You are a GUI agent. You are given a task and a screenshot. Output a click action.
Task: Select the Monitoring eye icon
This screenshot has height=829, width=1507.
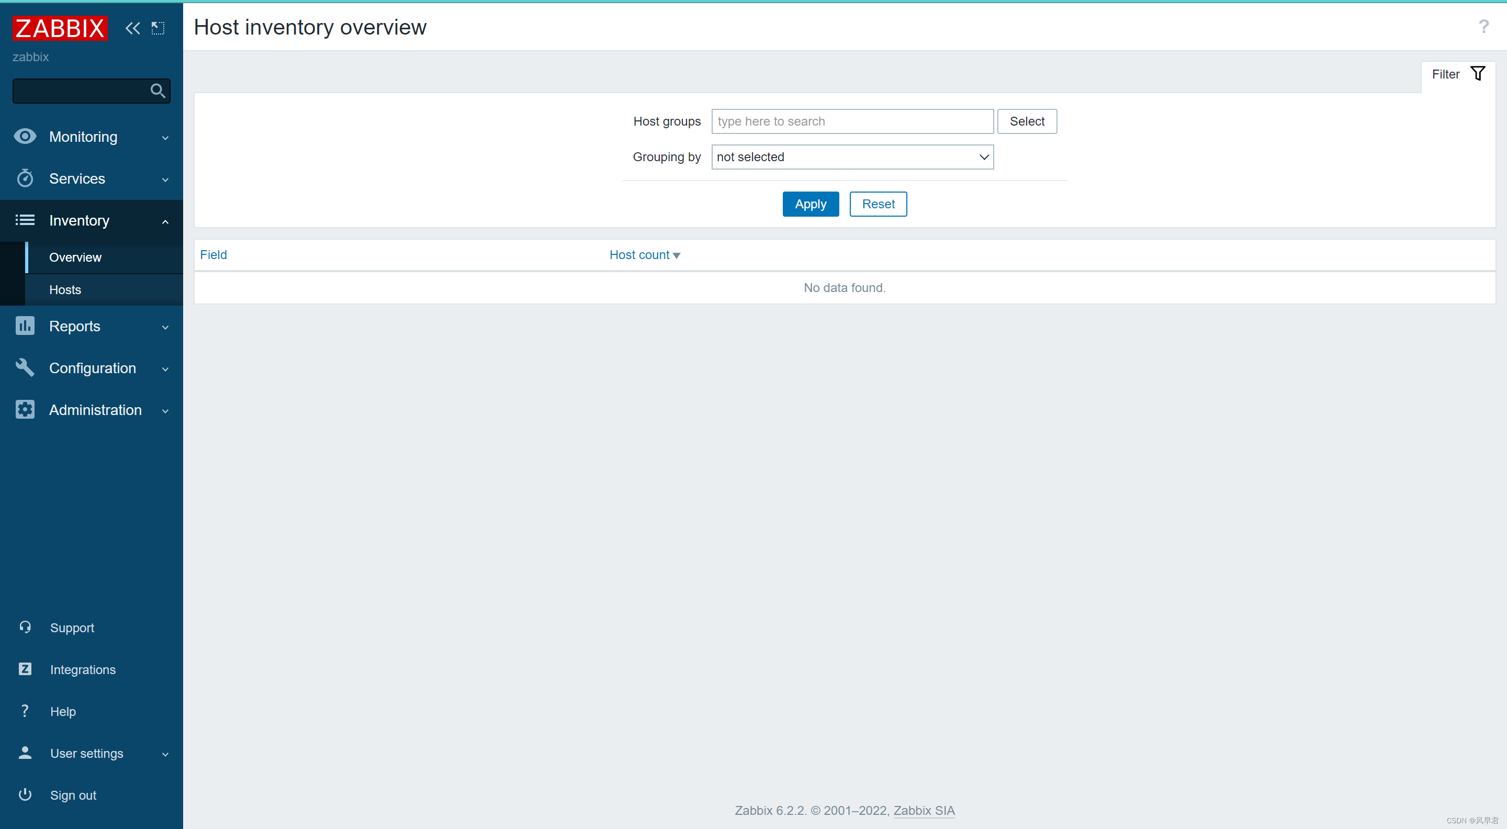click(25, 136)
